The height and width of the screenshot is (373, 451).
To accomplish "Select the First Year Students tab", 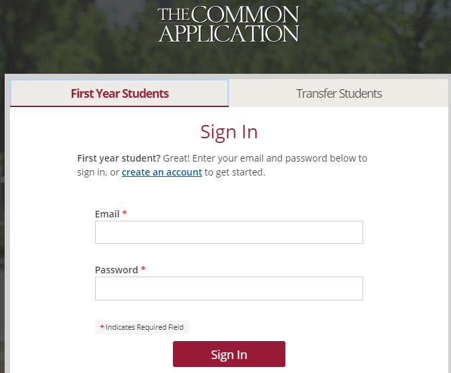I will click(120, 93).
